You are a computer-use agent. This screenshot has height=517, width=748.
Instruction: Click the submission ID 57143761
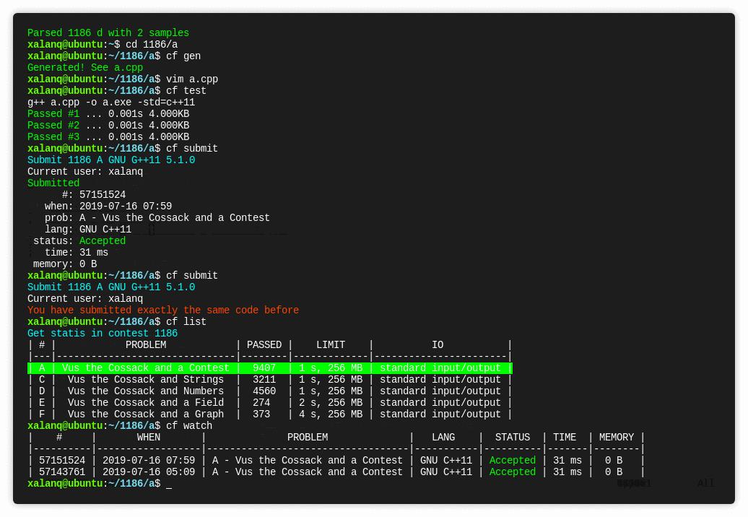pos(61,472)
